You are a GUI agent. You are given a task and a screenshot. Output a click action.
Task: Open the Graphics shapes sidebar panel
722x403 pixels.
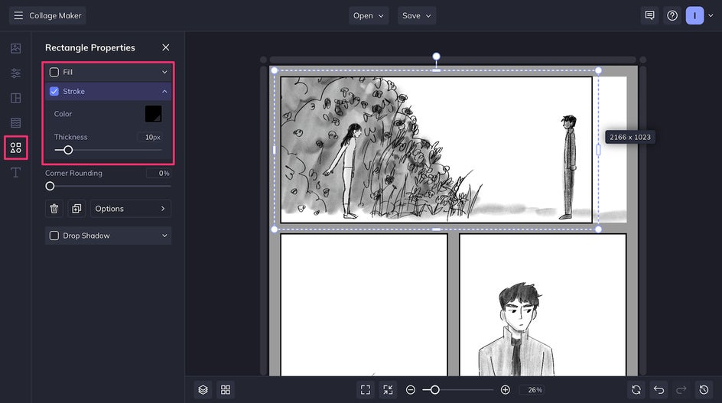(x=15, y=148)
